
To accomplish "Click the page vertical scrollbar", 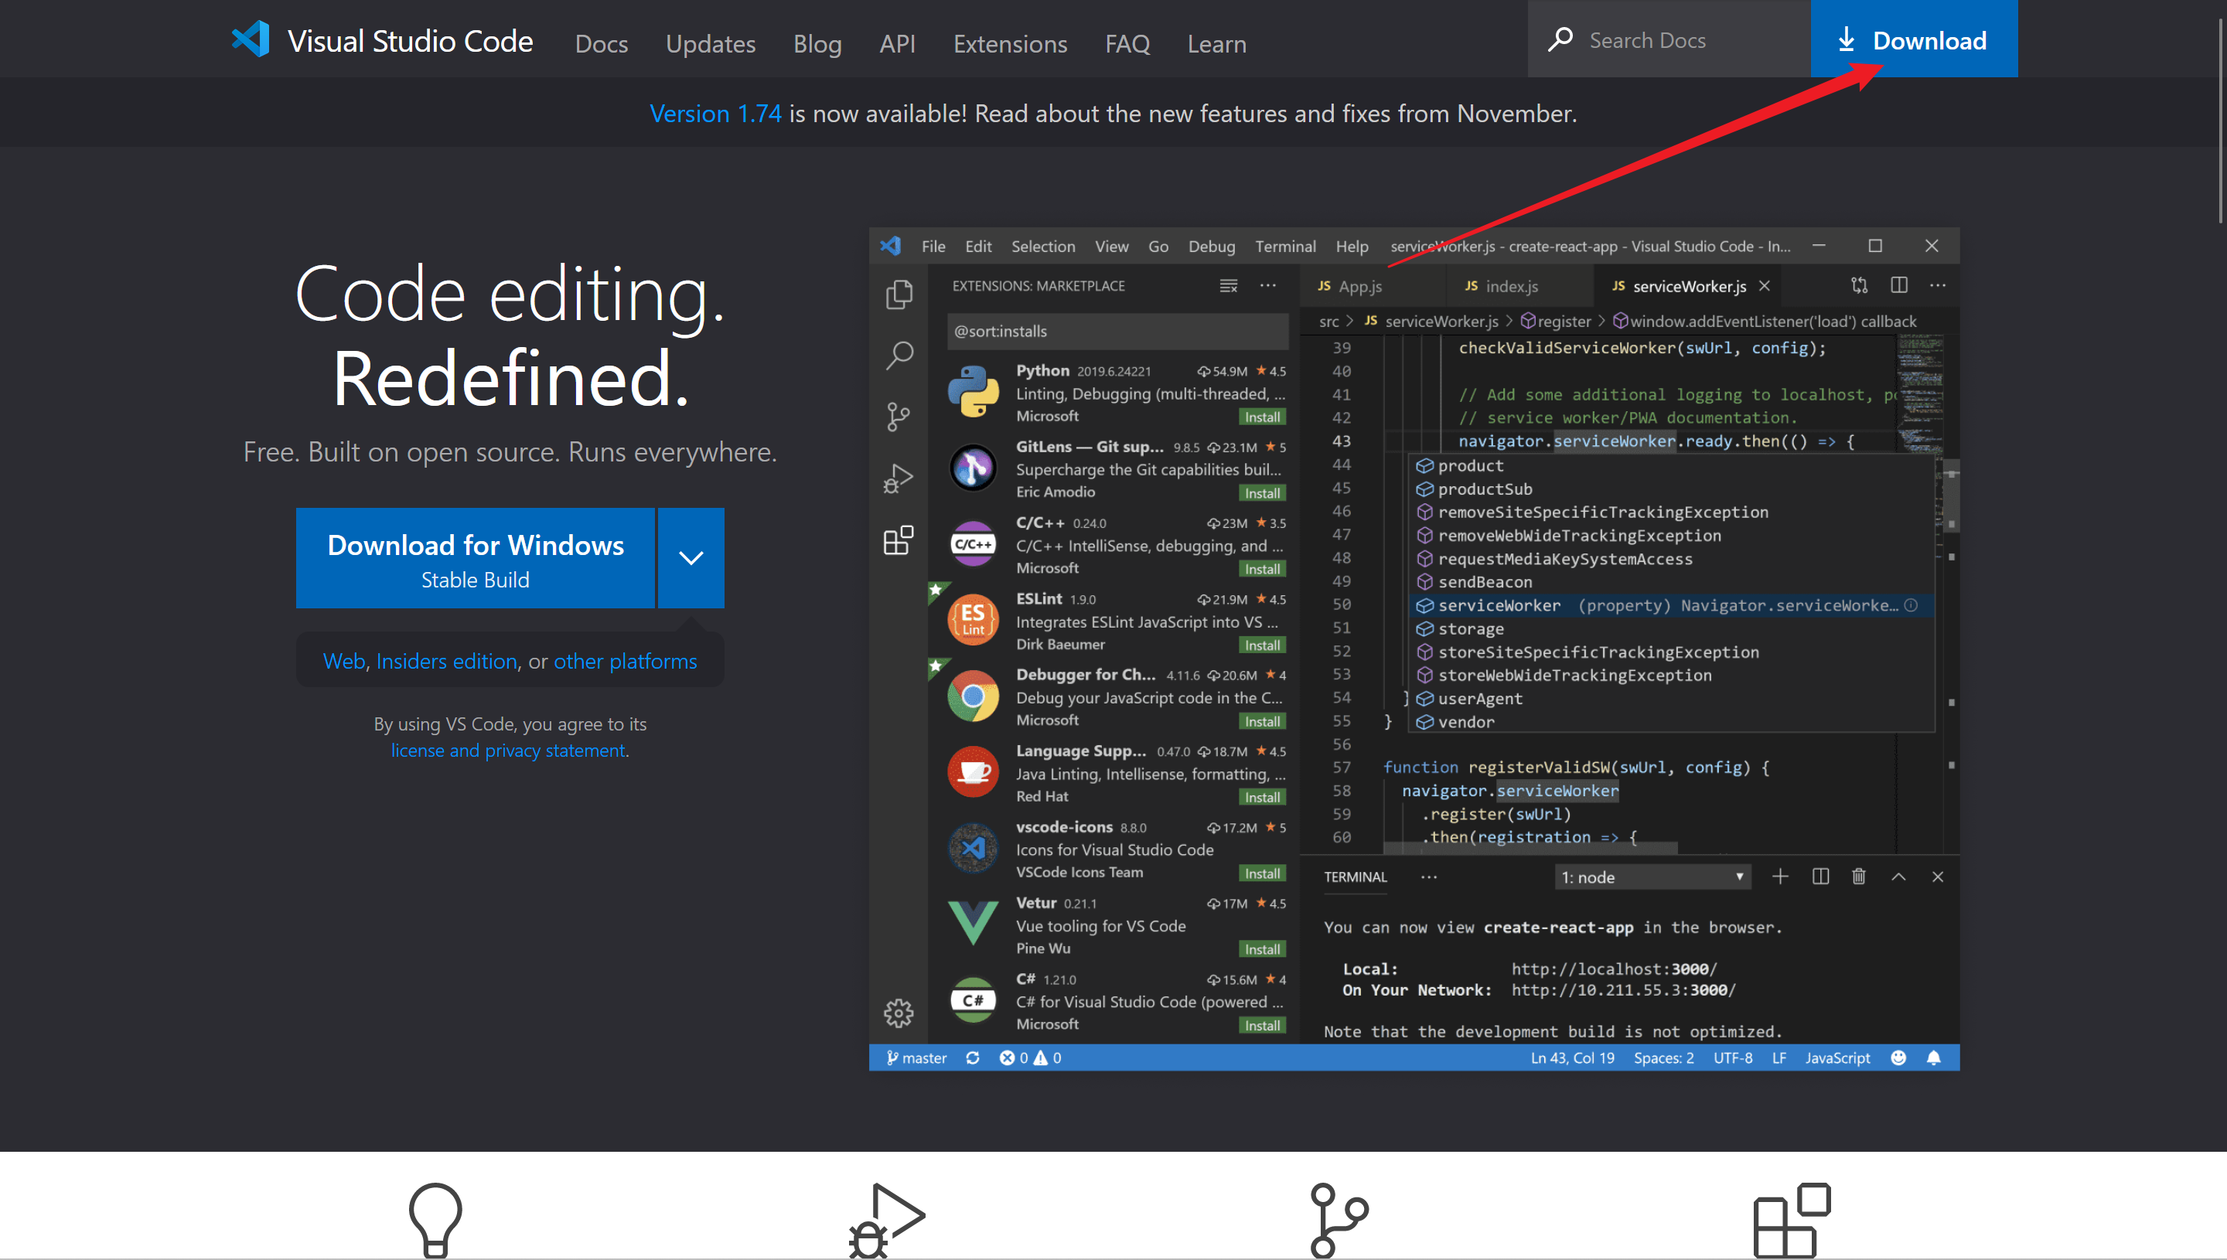I will tap(2220, 121).
